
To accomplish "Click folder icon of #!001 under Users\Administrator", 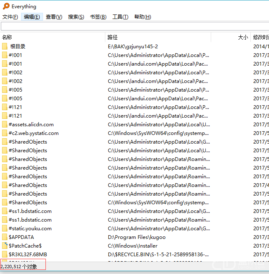I will (5, 55).
